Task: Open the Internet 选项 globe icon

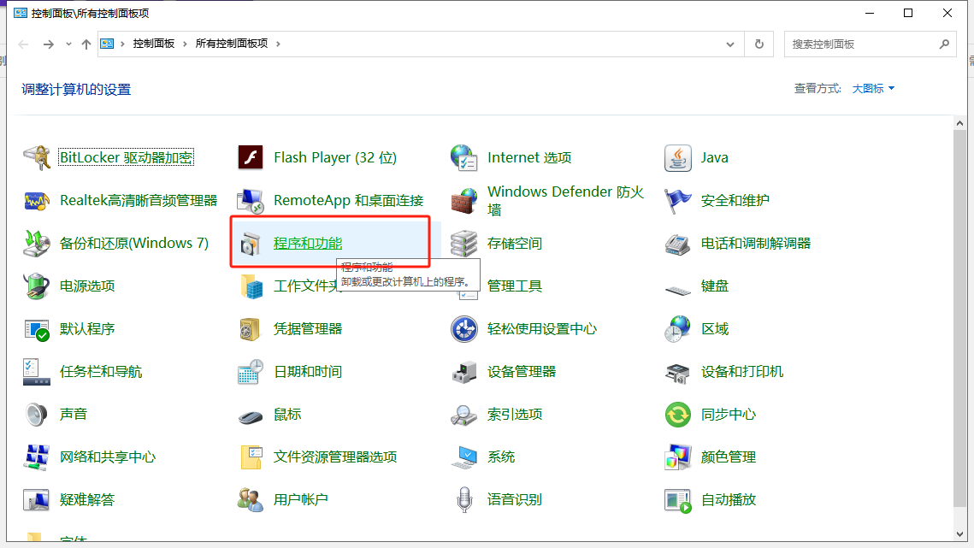Action: point(464,158)
